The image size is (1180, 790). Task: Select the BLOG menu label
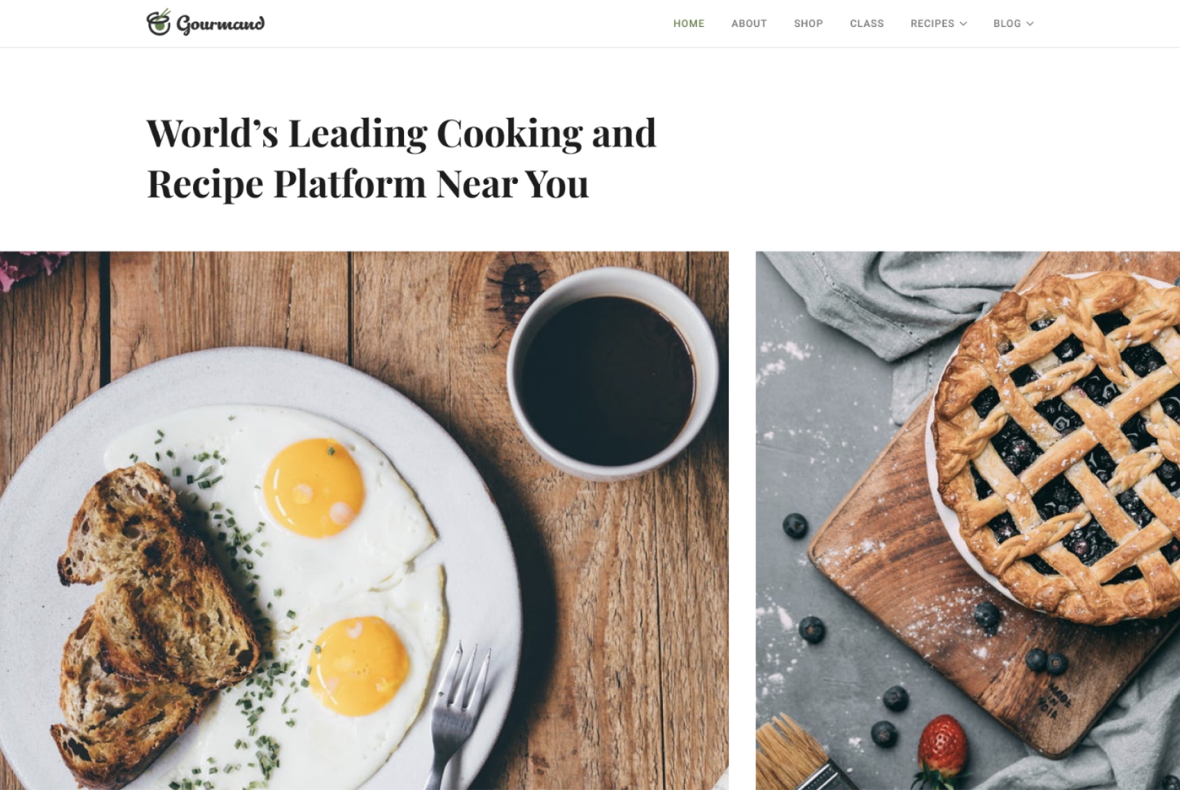1007,24
